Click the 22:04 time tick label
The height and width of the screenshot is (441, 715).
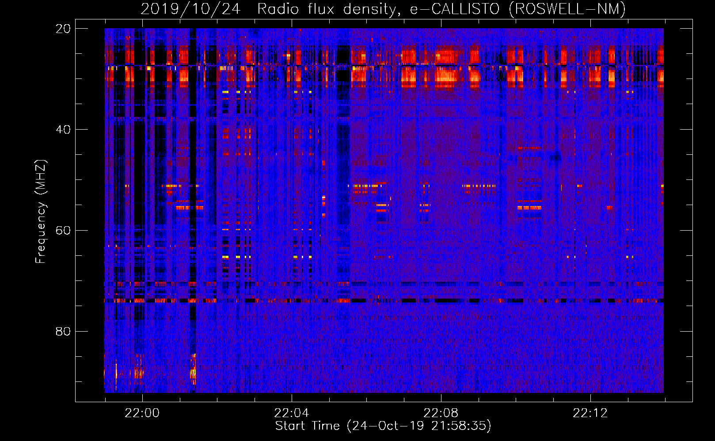pos(292,413)
